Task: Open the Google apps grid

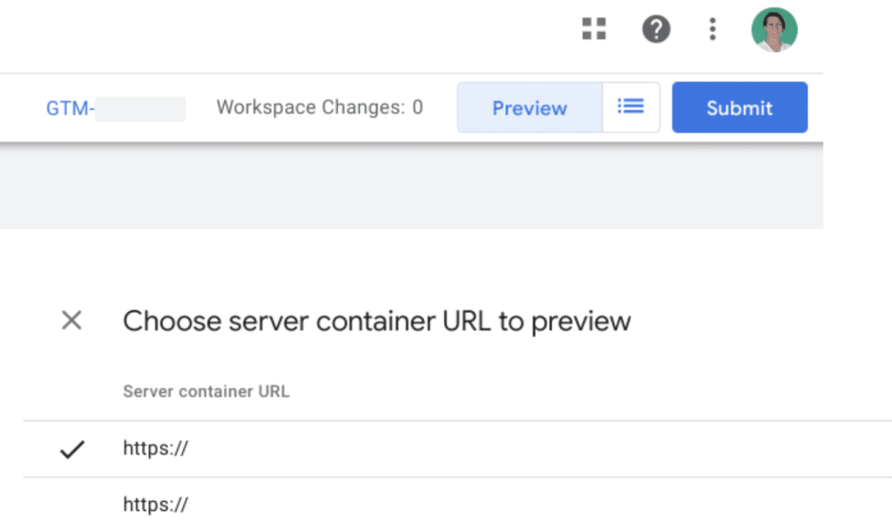Action: (x=593, y=29)
